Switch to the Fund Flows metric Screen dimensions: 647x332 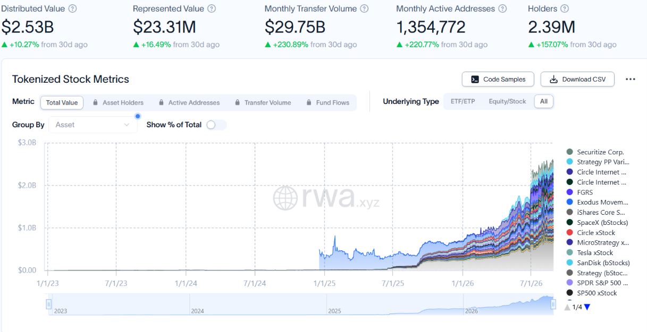pos(327,102)
